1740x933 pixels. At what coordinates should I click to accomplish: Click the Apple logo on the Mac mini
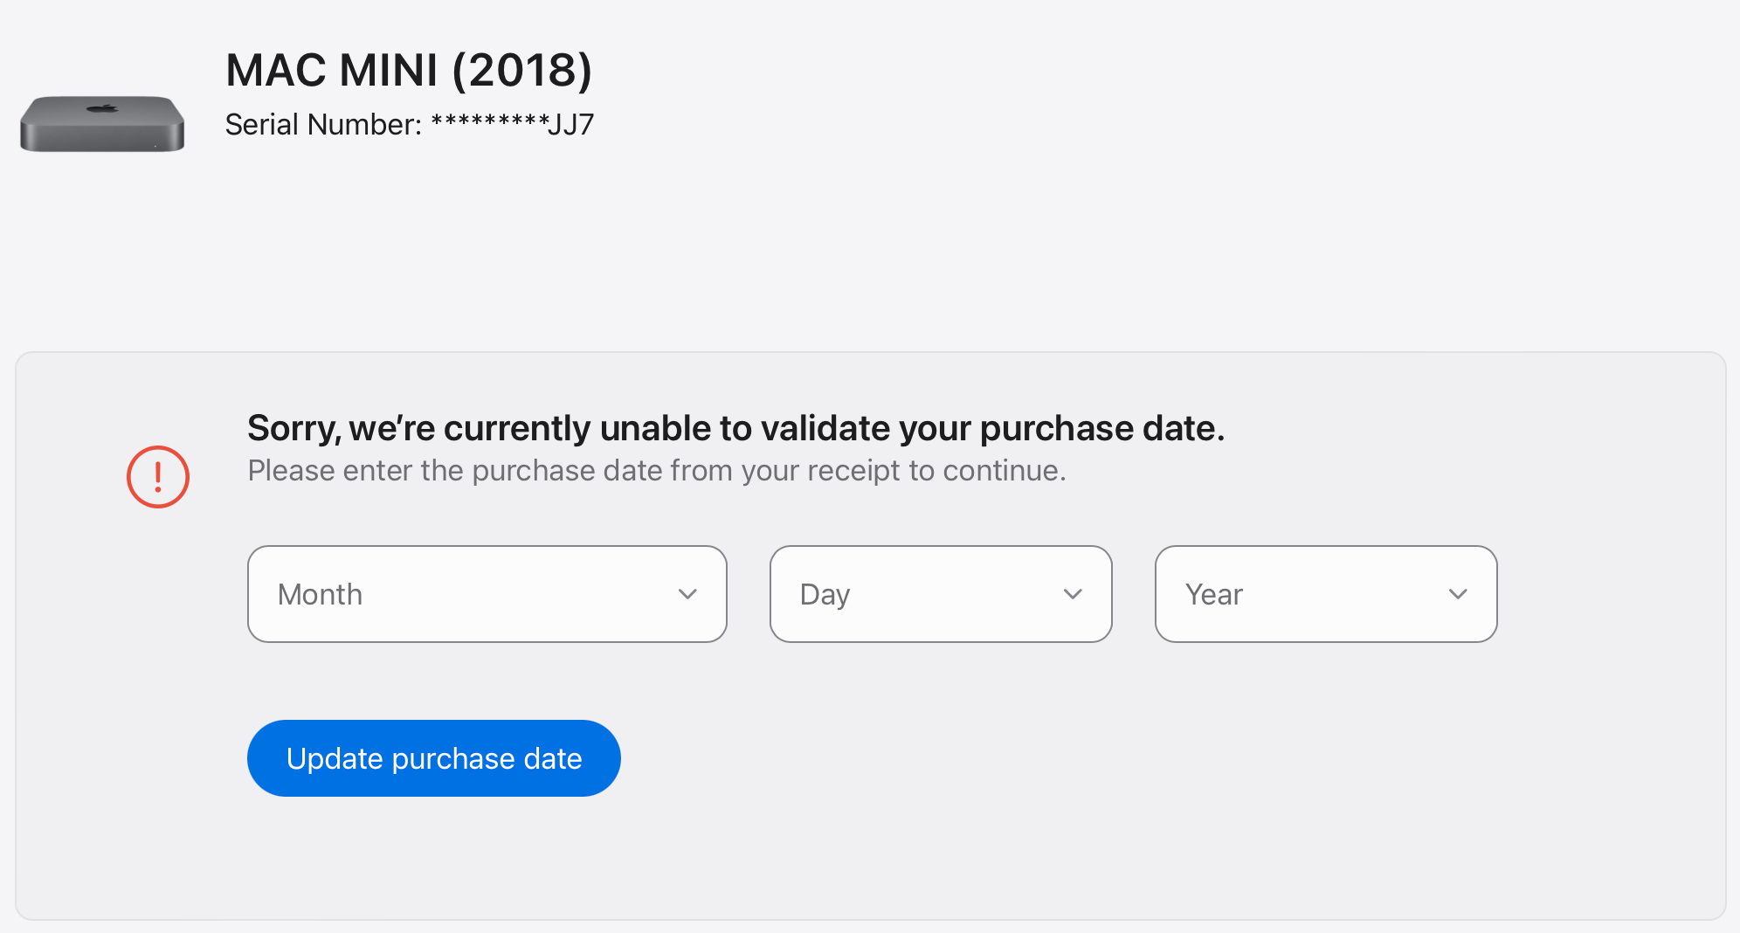103,108
